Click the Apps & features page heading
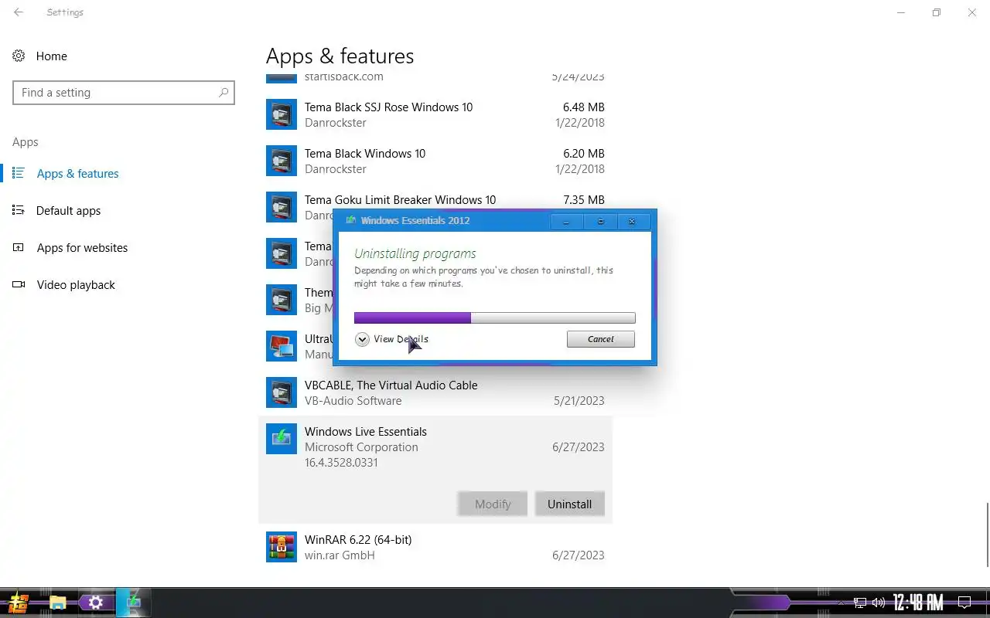Image resolution: width=990 pixels, height=618 pixels. click(x=340, y=56)
